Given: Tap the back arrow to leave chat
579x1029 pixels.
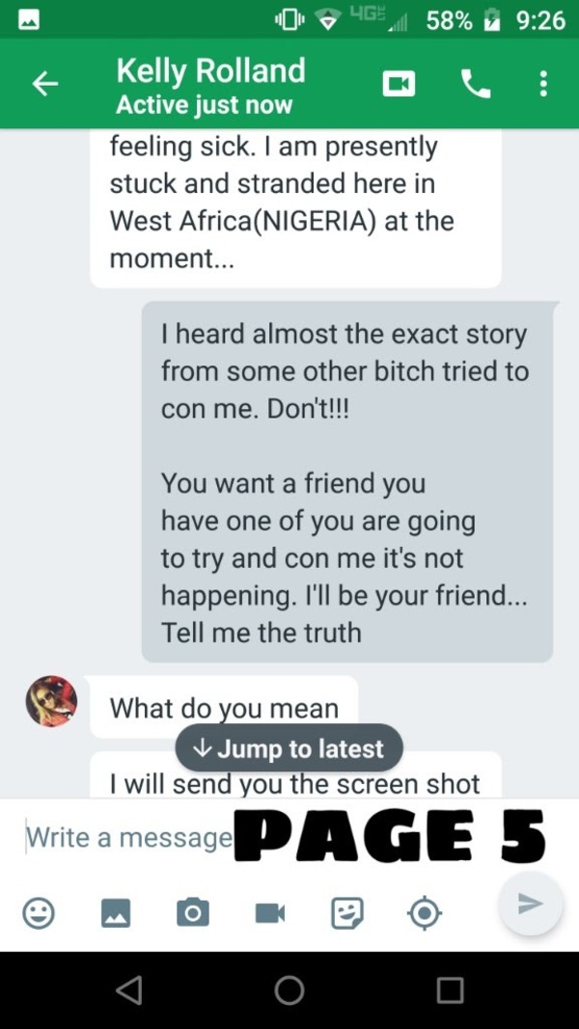Looking at the screenshot, I should pyautogui.click(x=45, y=85).
